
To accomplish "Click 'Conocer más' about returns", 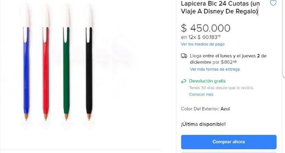I will pos(201,94).
